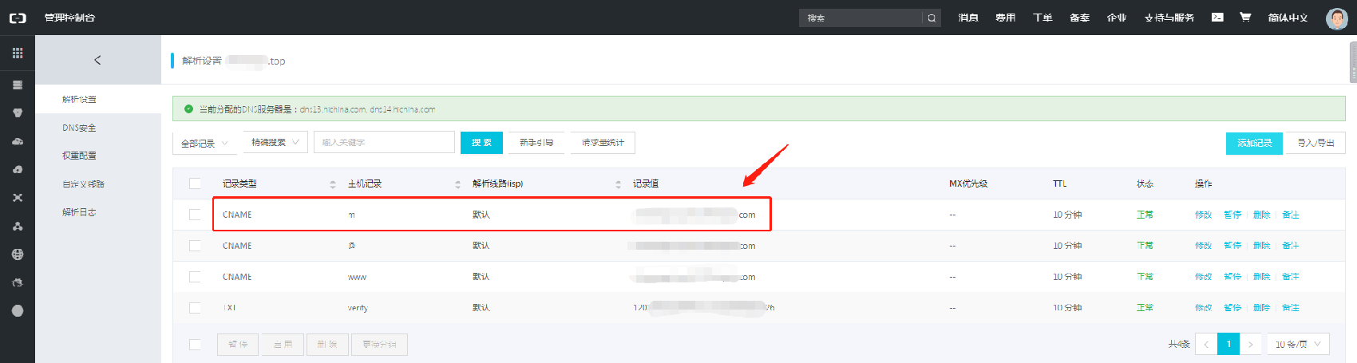The height and width of the screenshot is (363, 1357).
Task: Click the magnifier icon in top search
Action: pyautogui.click(x=932, y=18)
